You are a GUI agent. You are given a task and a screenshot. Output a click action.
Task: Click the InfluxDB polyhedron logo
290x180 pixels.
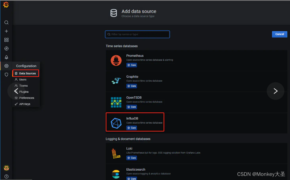coord(116,123)
